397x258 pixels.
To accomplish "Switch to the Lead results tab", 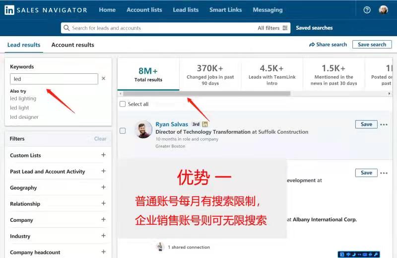I will pos(24,45).
